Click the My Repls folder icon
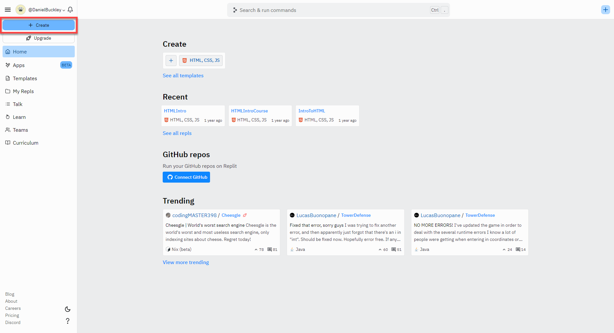 (8, 91)
